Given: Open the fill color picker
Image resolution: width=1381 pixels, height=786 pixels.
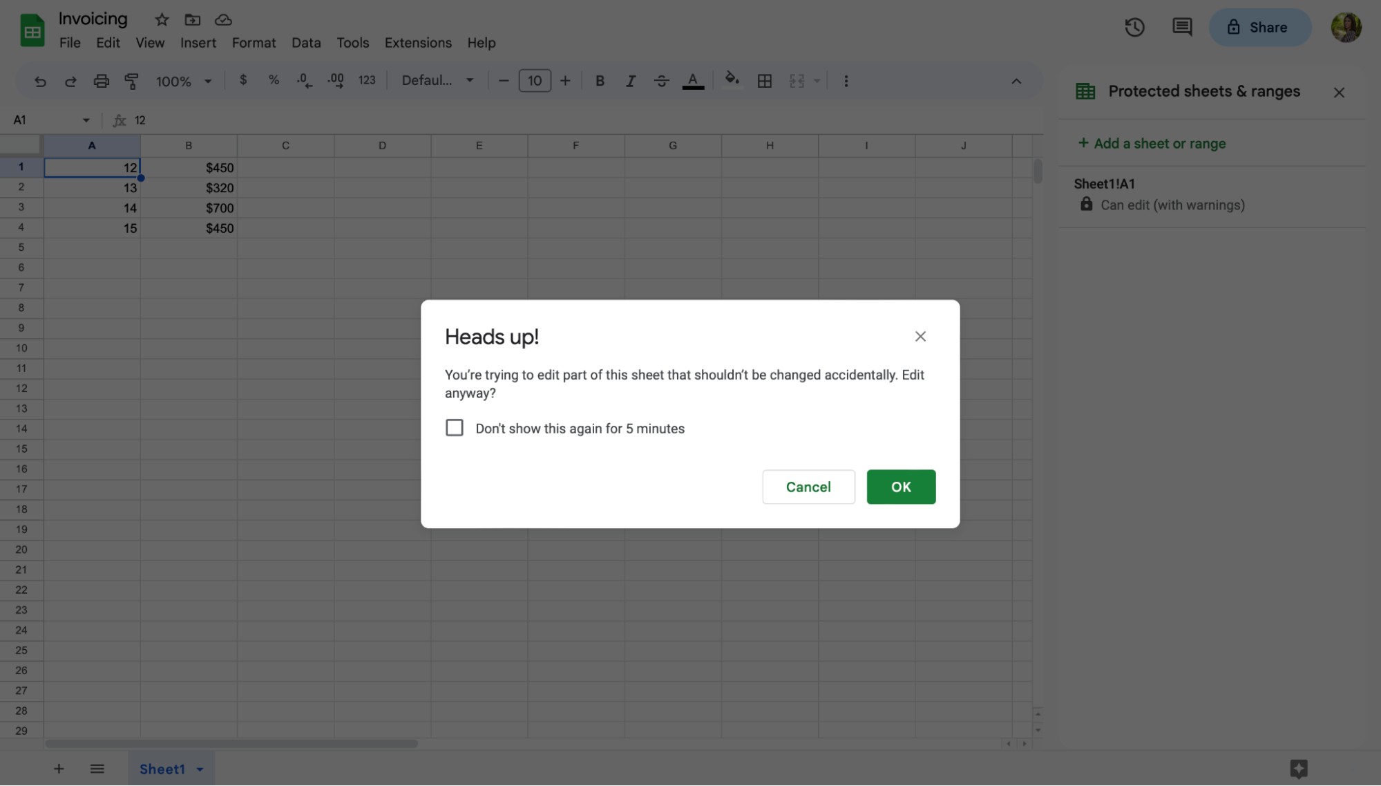Looking at the screenshot, I should (732, 80).
